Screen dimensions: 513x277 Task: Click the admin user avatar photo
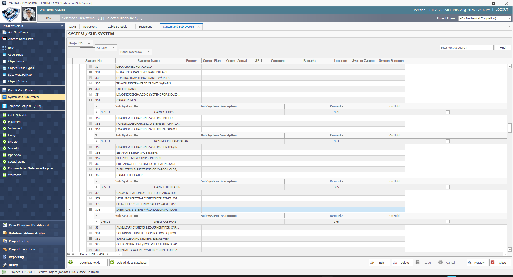29,14
